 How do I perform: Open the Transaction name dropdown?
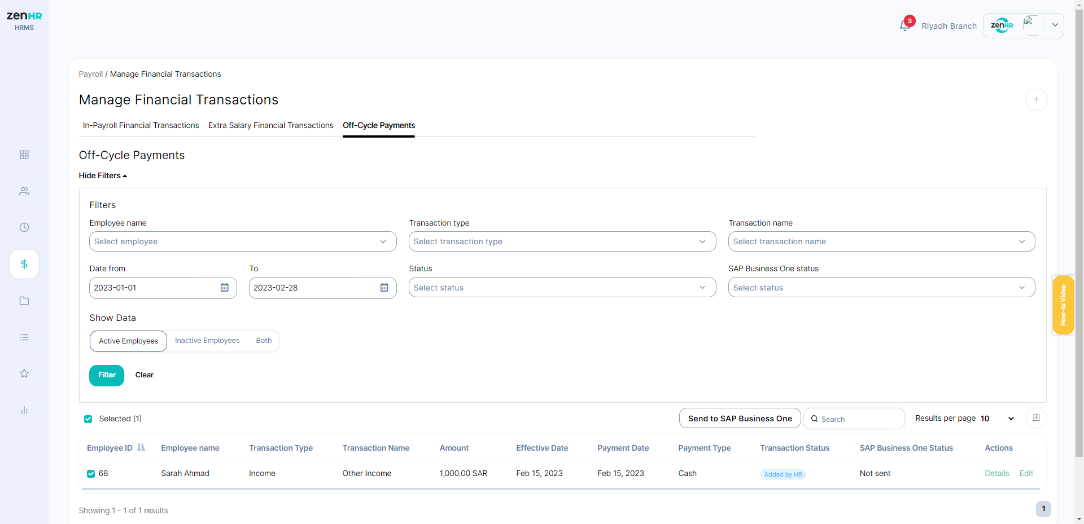(882, 241)
